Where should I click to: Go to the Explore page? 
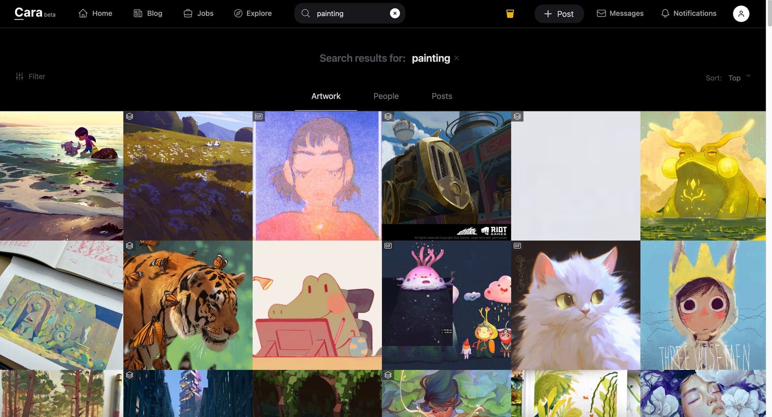[x=253, y=14]
